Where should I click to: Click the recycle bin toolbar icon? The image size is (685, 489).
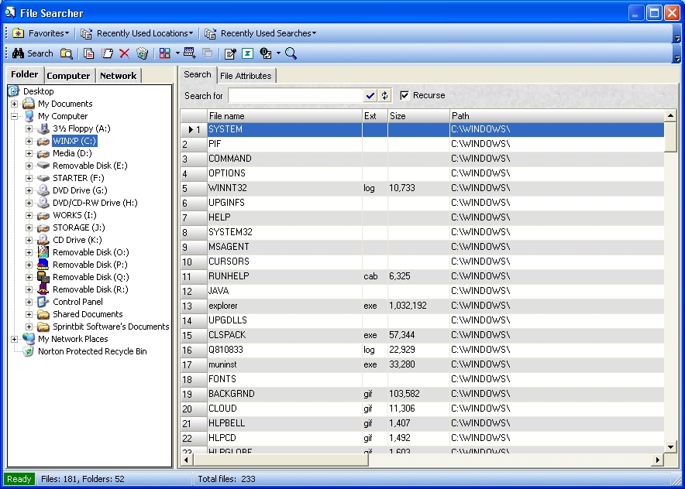pos(143,53)
